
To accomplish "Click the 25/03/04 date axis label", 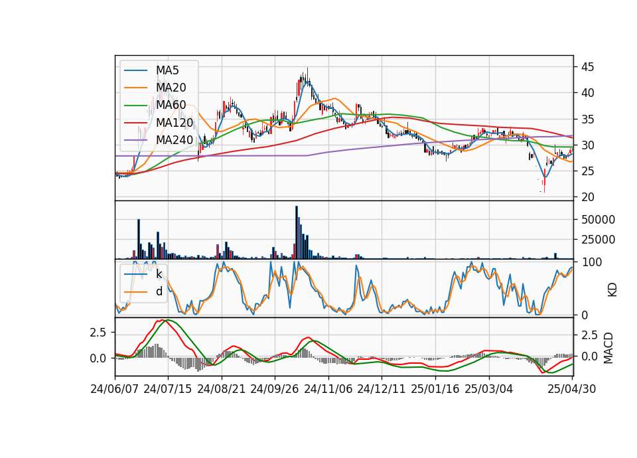I will [489, 389].
